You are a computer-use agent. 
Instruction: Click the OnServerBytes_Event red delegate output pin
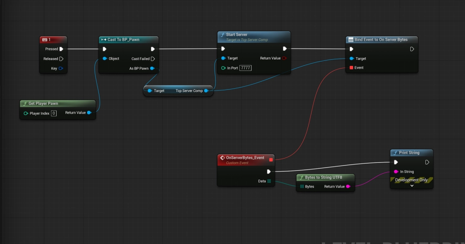[271, 160]
